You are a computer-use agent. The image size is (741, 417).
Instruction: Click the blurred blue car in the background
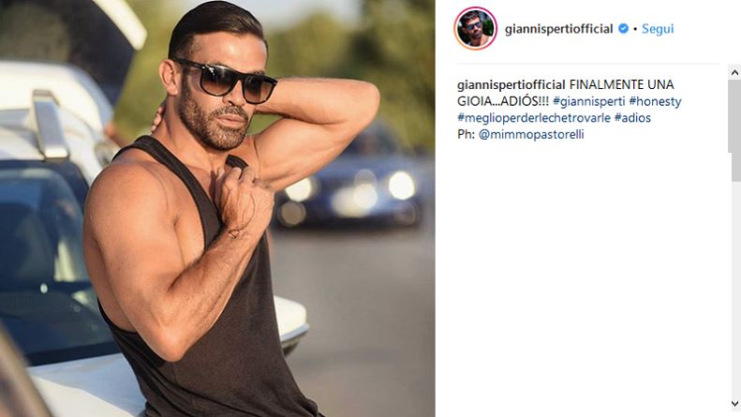point(354,182)
